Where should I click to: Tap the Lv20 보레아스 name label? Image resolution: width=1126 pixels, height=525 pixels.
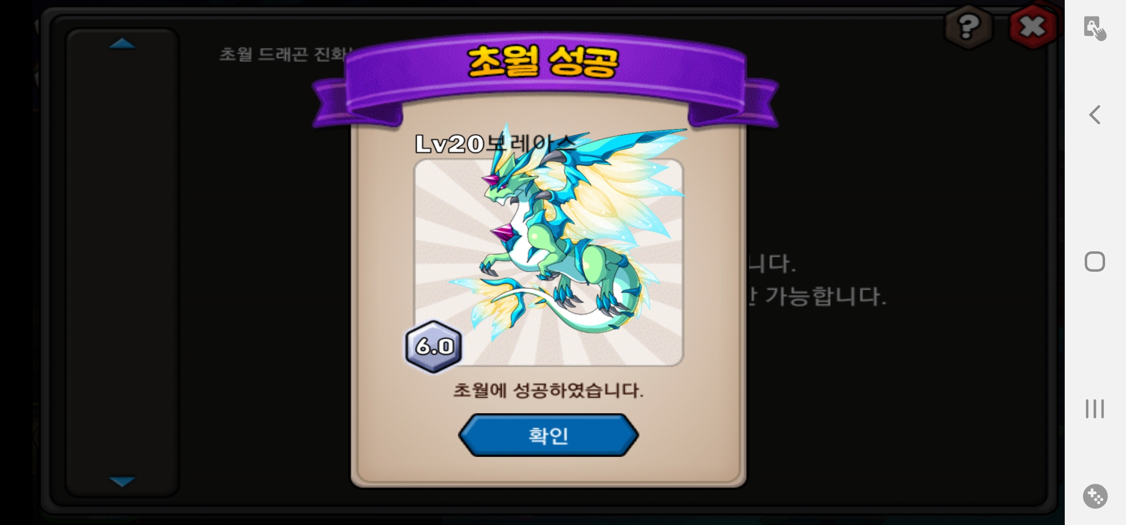click(496, 144)
